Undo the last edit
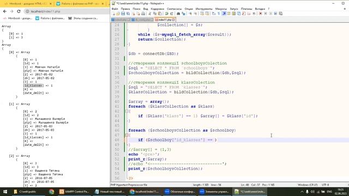349x196 pixels. [x=166, y=14]
